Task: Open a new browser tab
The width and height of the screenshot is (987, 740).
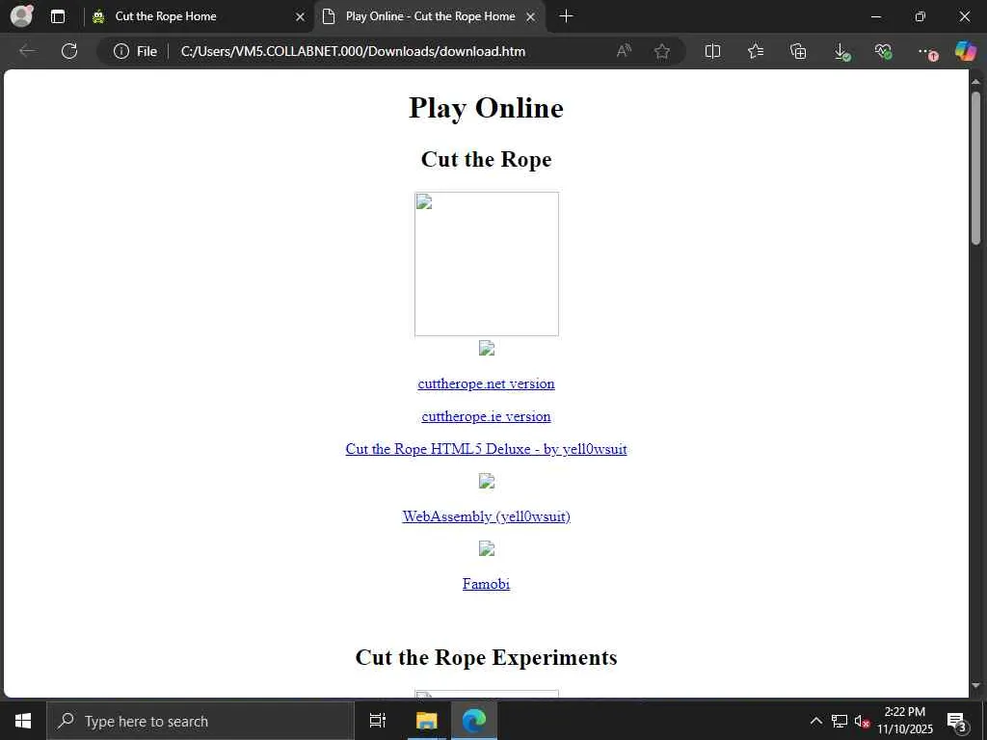Action: point(566,16)
